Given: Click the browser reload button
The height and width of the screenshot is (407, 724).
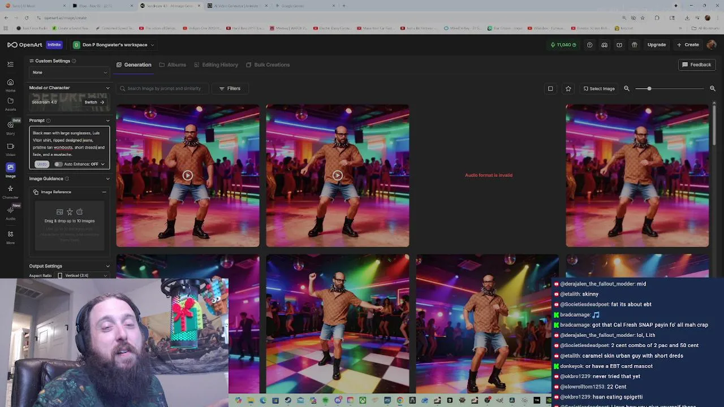Looking at the screenshot, I should (x=26, y=18).
